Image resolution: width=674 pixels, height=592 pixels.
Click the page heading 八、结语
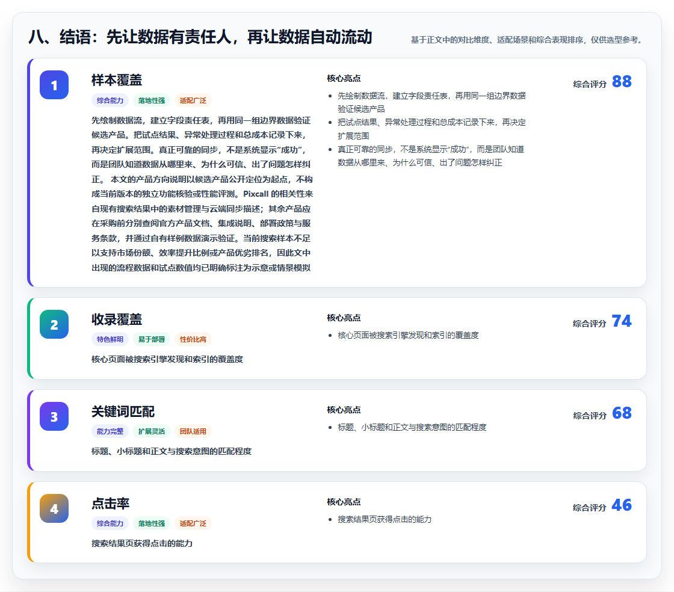[200, 37]
